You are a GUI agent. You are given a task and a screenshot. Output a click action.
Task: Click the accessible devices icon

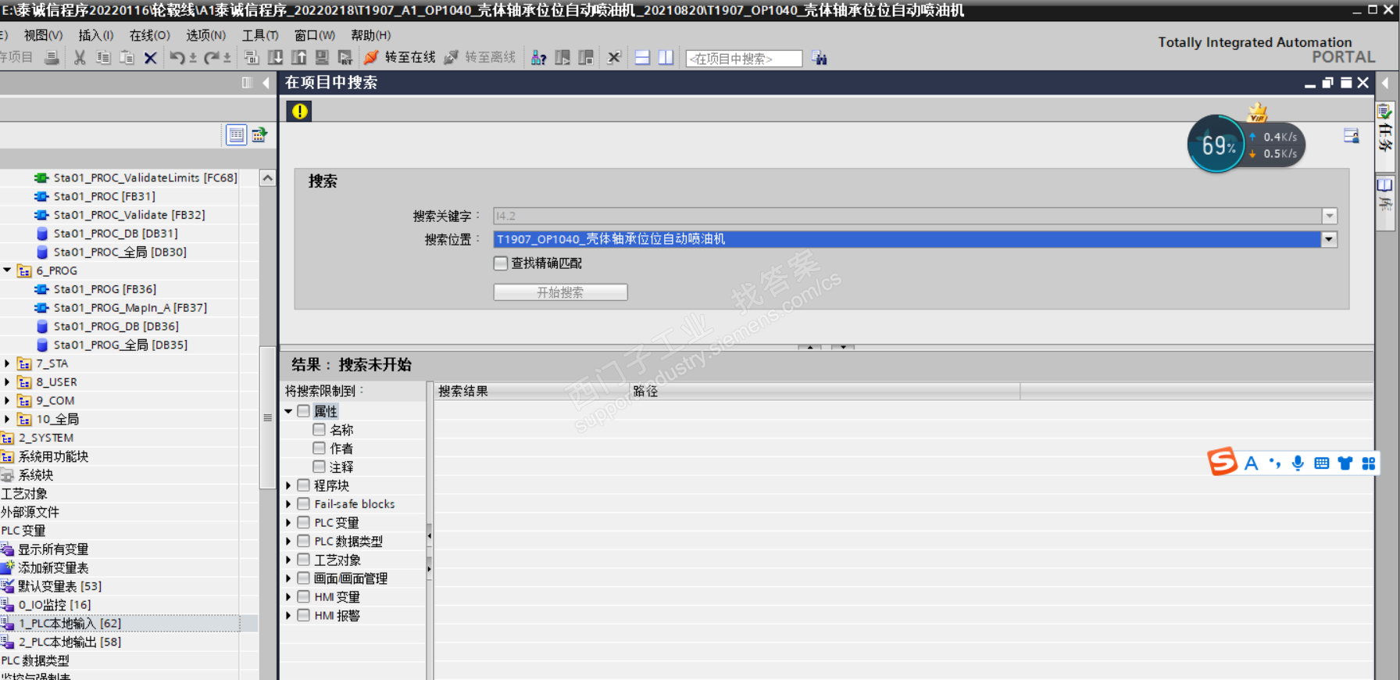pyautogui.click(x=539, y=58)
